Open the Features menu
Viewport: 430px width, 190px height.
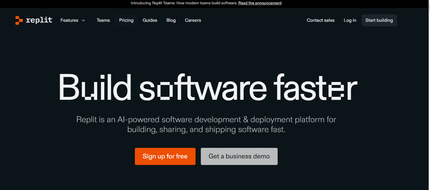[x=69, y=20]
